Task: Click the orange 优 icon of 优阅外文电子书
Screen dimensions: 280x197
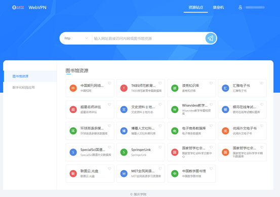Action: click(x=225, y=131)
